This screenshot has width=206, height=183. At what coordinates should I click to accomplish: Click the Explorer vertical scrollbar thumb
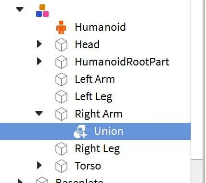197,79
